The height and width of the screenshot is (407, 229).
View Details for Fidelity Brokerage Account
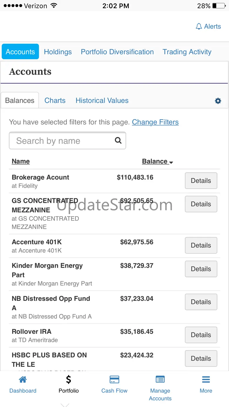[201, 181]
